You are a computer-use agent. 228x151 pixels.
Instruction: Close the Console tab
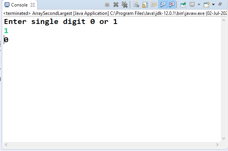click(x=33, y=5)
